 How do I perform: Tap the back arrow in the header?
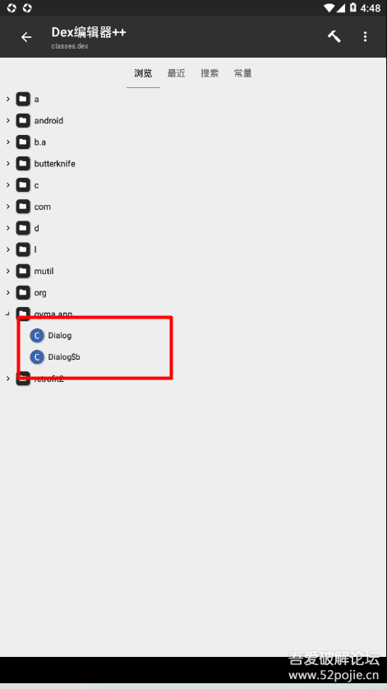[26, 37]
